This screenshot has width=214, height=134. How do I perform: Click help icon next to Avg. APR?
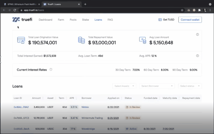click(197, 56)
